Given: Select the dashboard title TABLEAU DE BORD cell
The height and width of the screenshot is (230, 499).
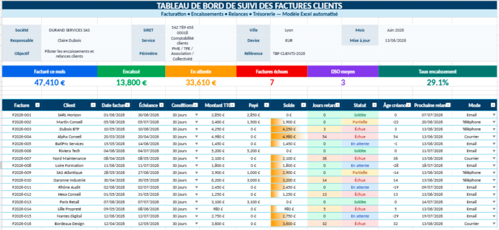Looking at the screenshot, I should click(249, 6).
